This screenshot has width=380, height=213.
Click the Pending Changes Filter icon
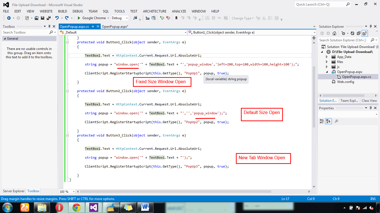[343, 33]
